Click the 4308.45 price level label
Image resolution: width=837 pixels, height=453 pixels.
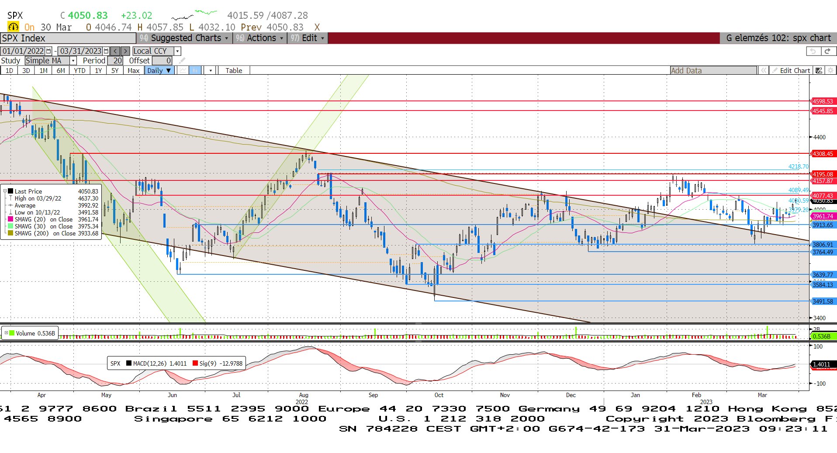click(823, 154)
